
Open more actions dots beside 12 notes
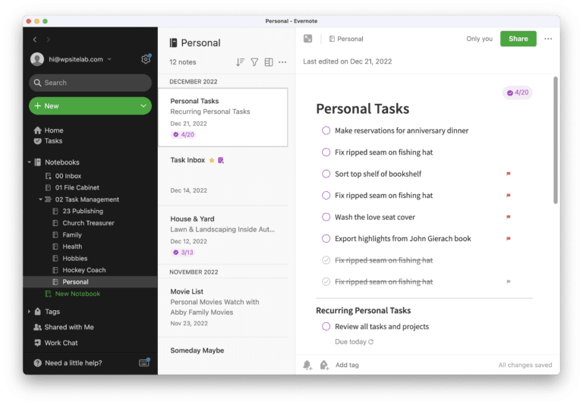(x=282, y=62)
